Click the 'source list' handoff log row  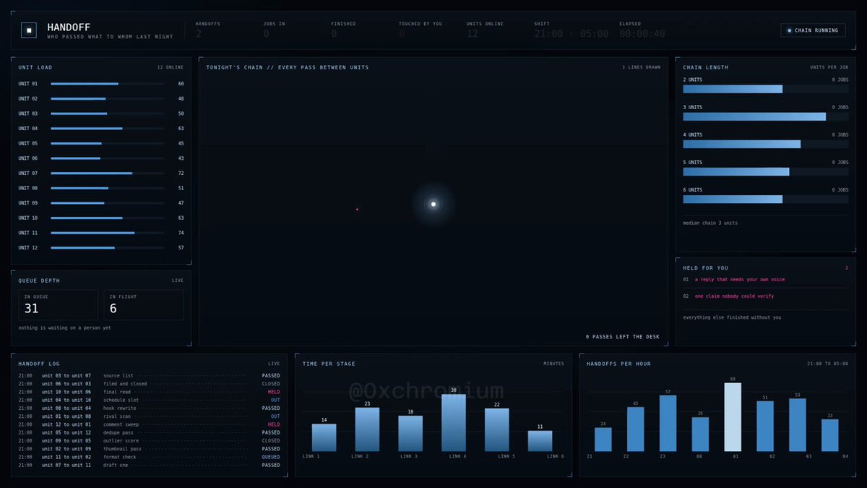(x=150, y=375)
